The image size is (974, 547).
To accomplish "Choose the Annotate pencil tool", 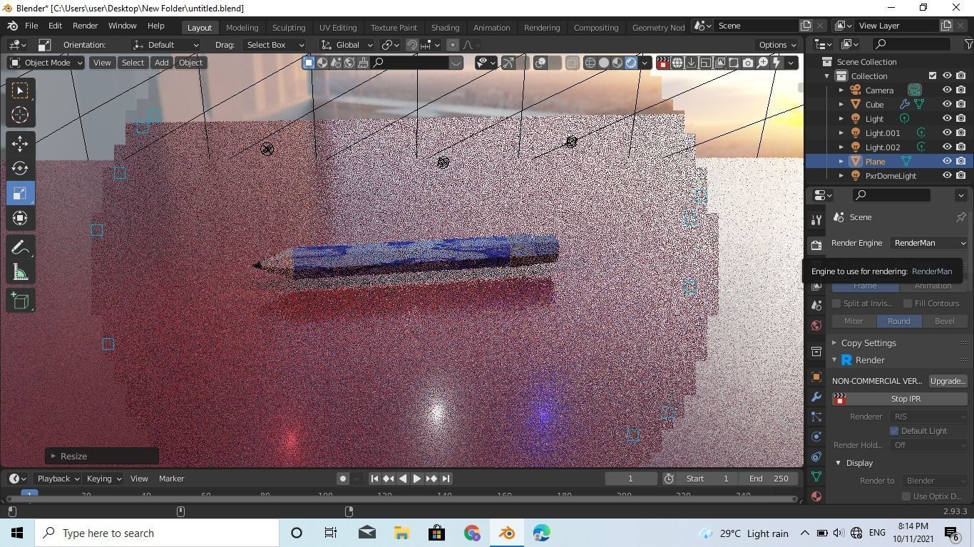I will point(20,247).
